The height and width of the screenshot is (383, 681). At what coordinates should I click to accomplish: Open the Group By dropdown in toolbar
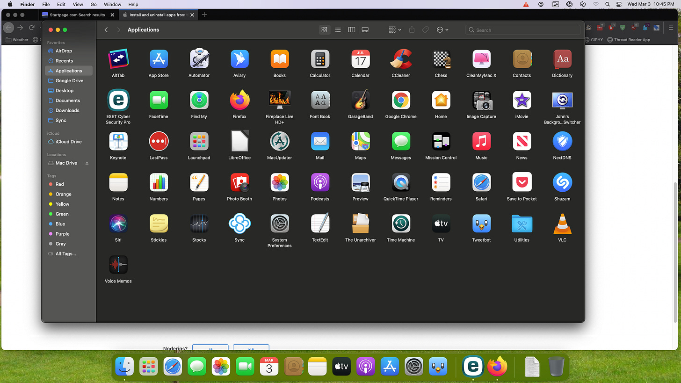[395, 30]
